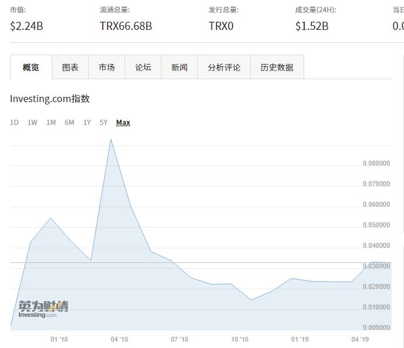Viewport: 404px width, 348px height.
Task: Click the 07 '18 x-axis label
Action: 180,339
